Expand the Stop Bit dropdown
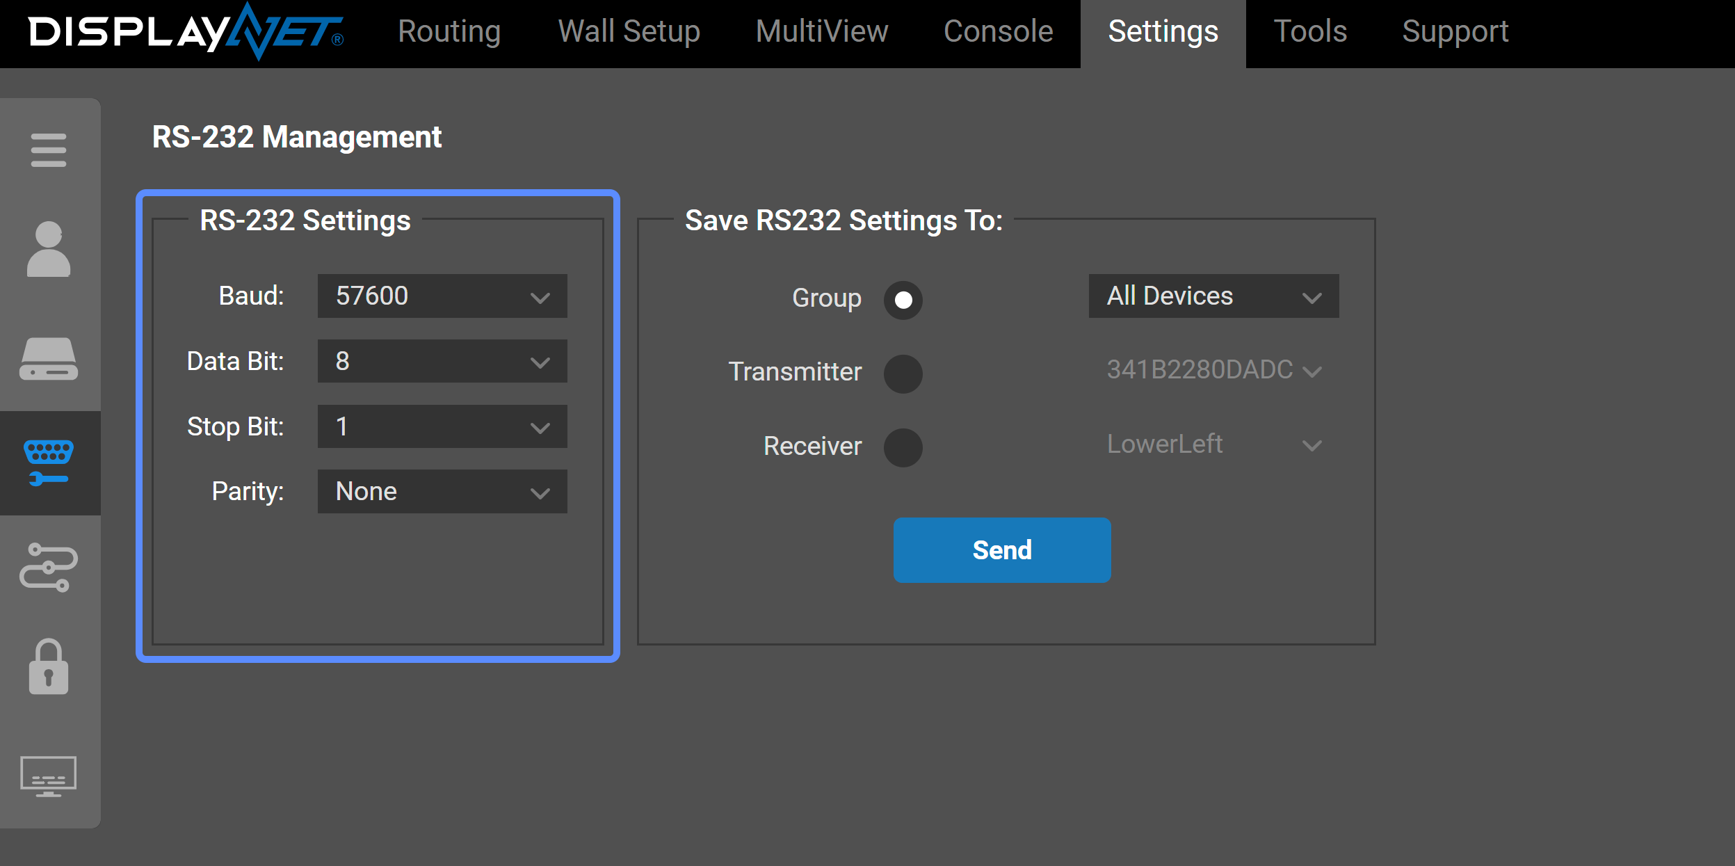This screenshot has width=1735, height=866. point(442,426)
